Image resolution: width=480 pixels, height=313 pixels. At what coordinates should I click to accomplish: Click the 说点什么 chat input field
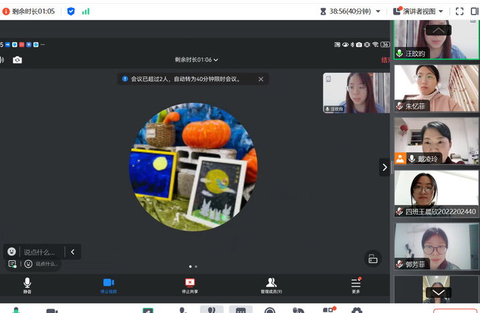coord(41,252)
